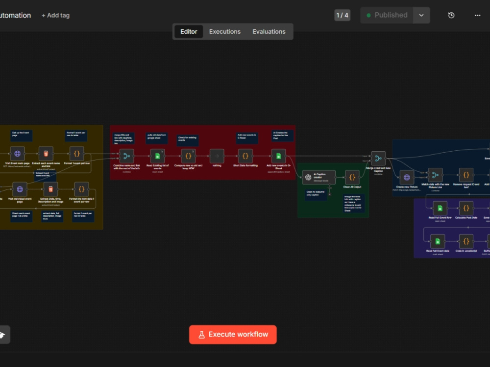Select the 'Create new Picture' HTTP node
The image size is (490, 367).
(x=407, y=177)
